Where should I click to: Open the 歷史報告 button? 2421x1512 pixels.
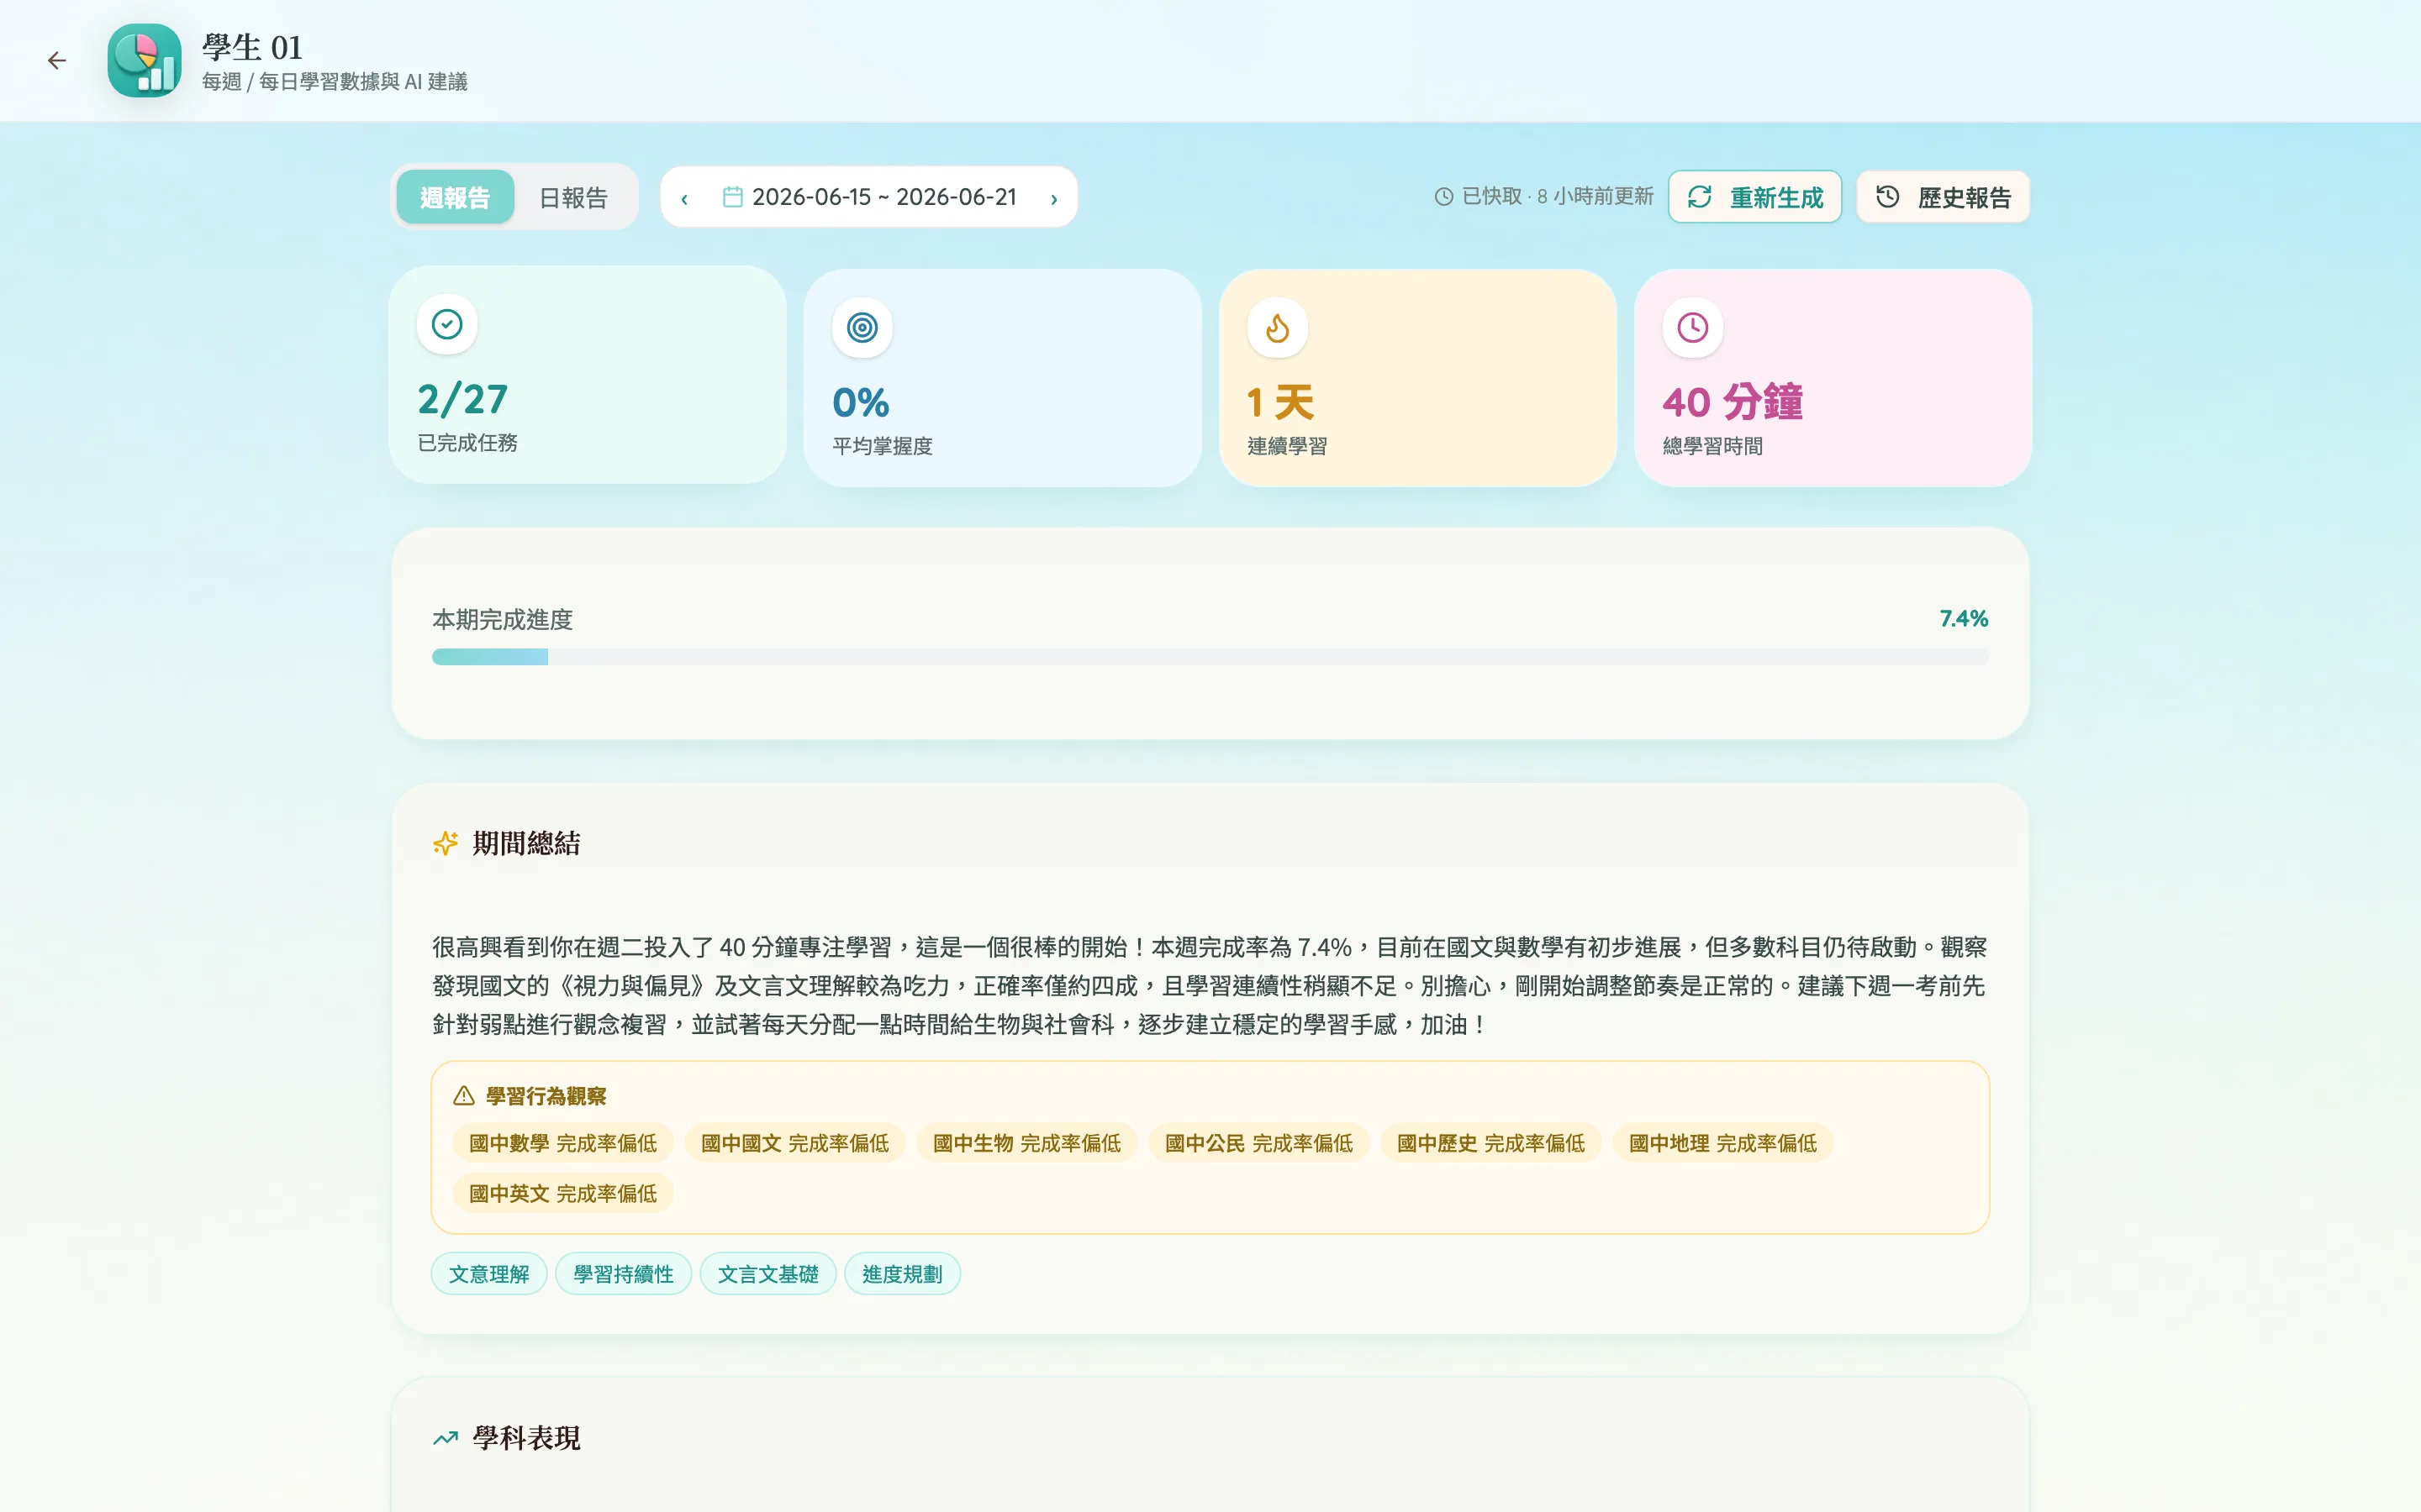[1943, 197]
